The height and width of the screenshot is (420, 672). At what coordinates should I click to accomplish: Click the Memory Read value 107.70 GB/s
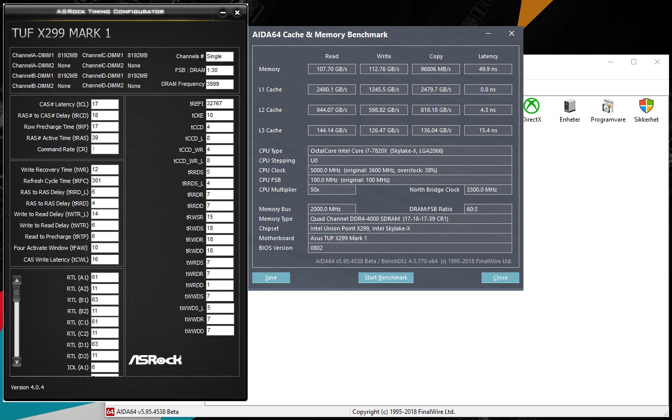(x=332, y=69)
